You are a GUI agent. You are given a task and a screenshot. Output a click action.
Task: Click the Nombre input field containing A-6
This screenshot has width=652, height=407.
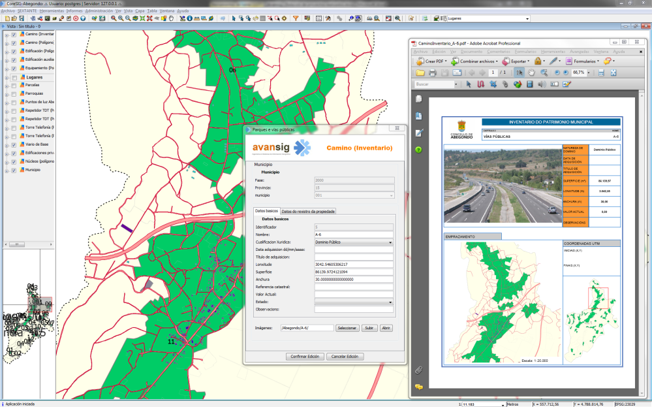point(354,235)
